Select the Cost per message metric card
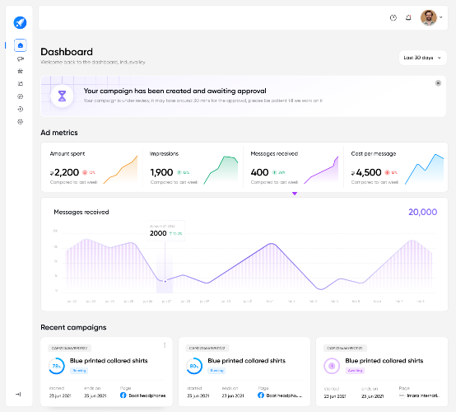The image size is (456, 412). [396, 167]
